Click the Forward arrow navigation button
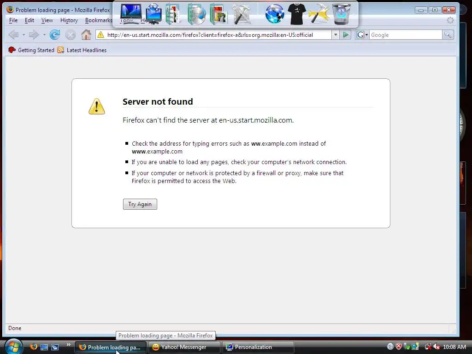Screen dimensions: 472x354 point(34,35)
